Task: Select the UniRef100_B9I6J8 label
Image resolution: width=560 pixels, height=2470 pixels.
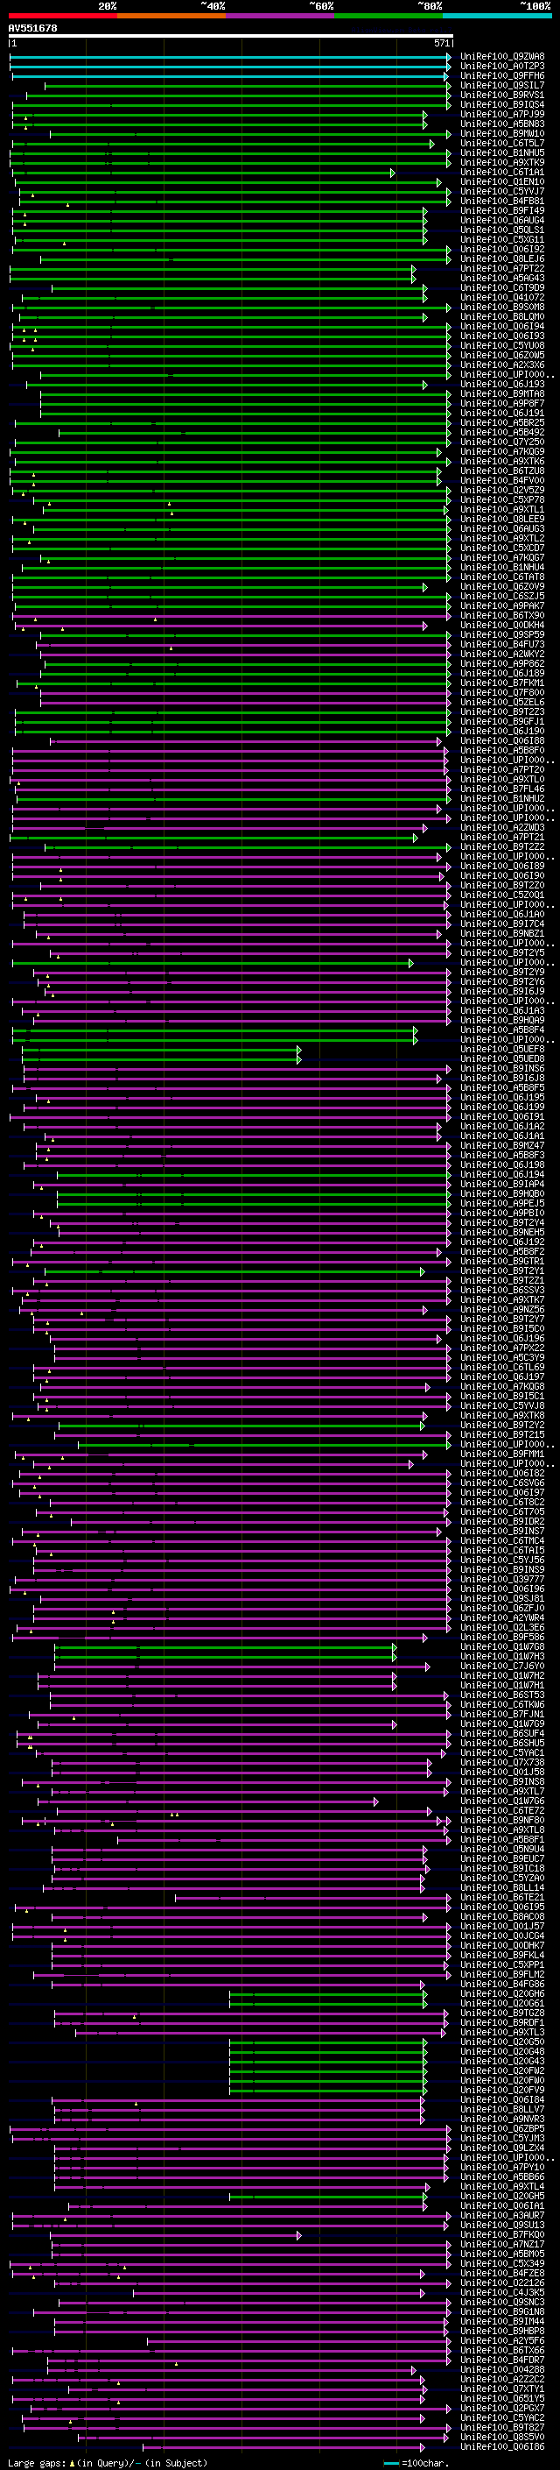Action: pos(502,1078)
